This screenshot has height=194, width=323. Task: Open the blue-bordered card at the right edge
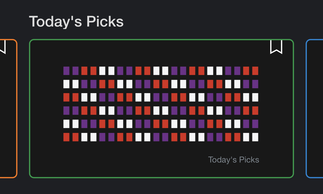point(314,108)
